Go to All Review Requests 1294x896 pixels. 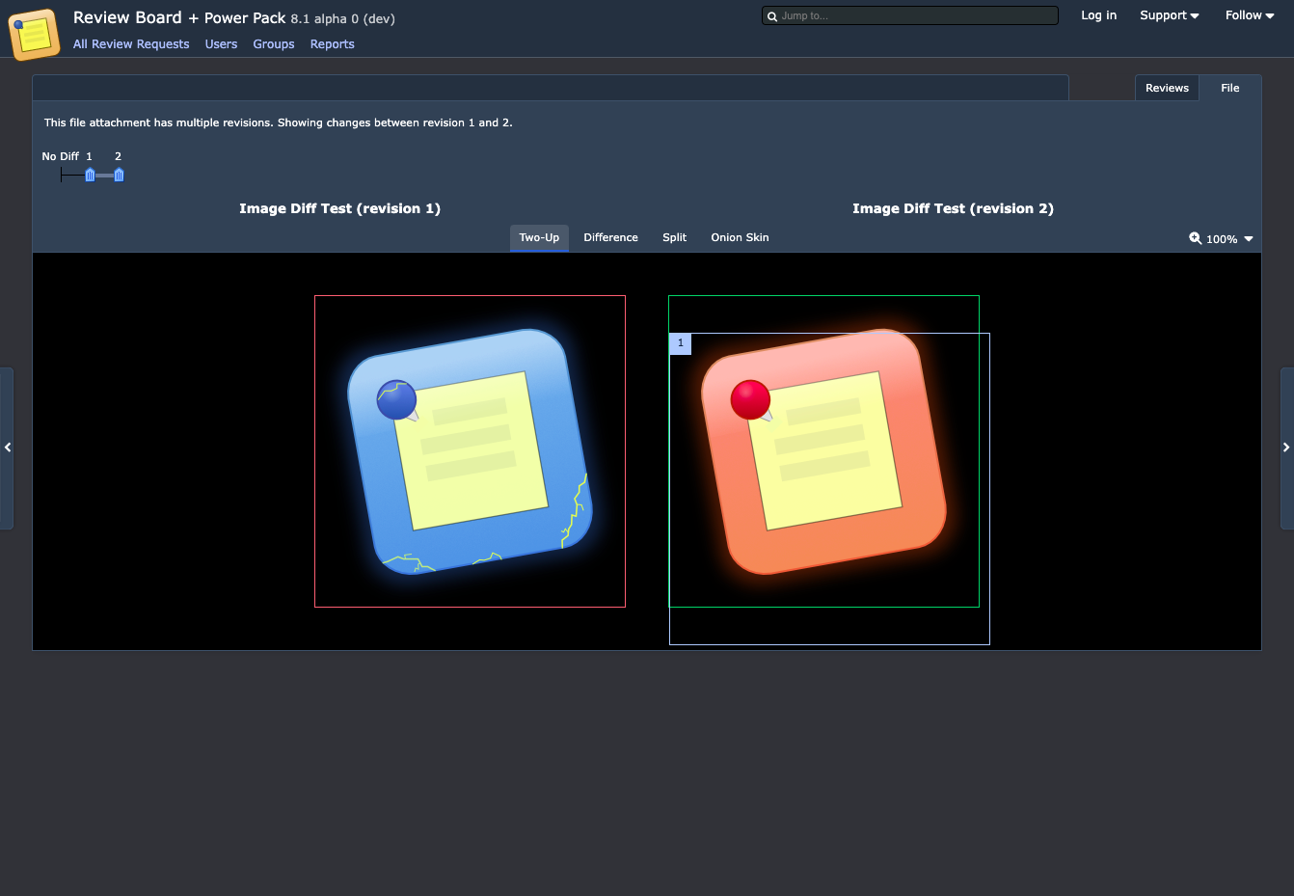click(x=131, y=44)
